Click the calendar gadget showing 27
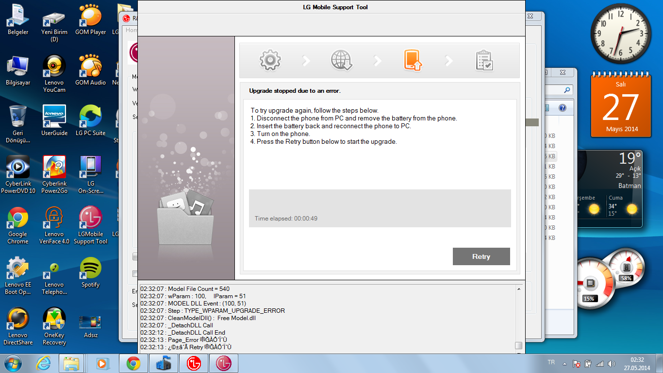This screenshot has height=373, width=663. [x=621, y=104]
